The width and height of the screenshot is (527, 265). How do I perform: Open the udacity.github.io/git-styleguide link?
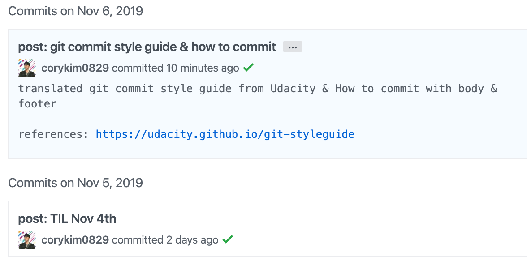click(x=225, y=134)
